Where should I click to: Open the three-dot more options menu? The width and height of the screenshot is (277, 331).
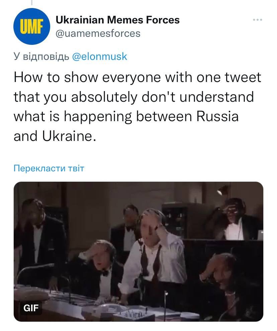(258, 20)
